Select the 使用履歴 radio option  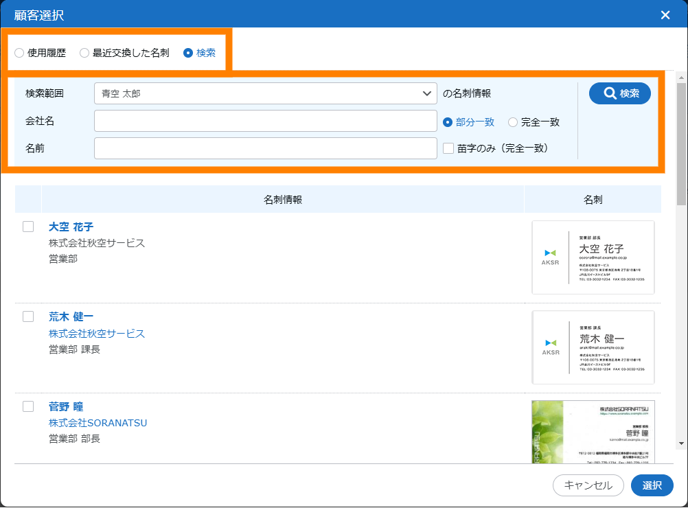[x=19, y=53]
